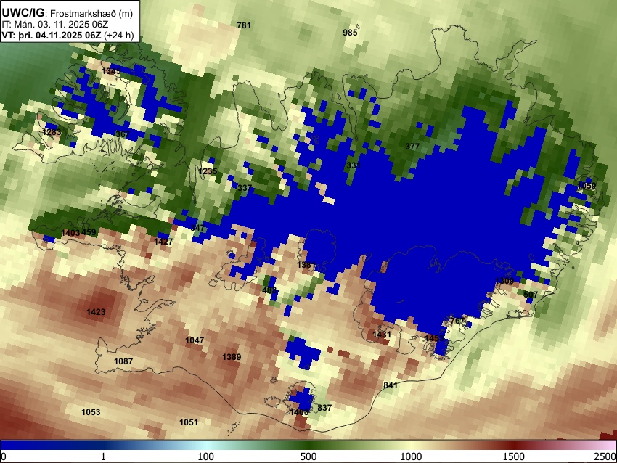Select the offshore value 1423
Viewport: 617px width, 463px height.
point(96,312)
